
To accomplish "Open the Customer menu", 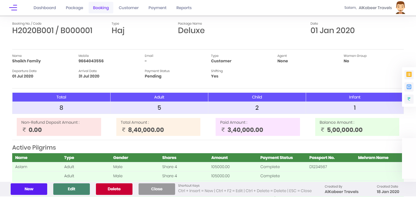I will (x=129, y=8).
